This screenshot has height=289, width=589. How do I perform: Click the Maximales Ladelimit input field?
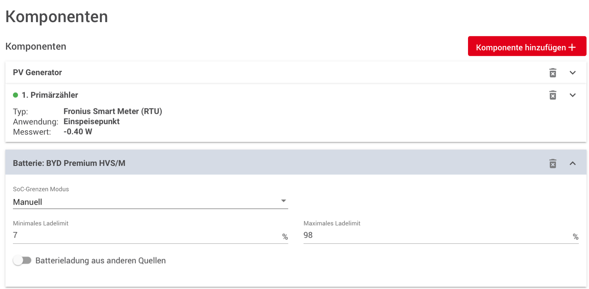441,235
